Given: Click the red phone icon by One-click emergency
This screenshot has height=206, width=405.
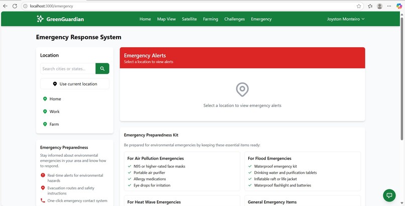Looking at the screenshot, I should pos(43,200).
